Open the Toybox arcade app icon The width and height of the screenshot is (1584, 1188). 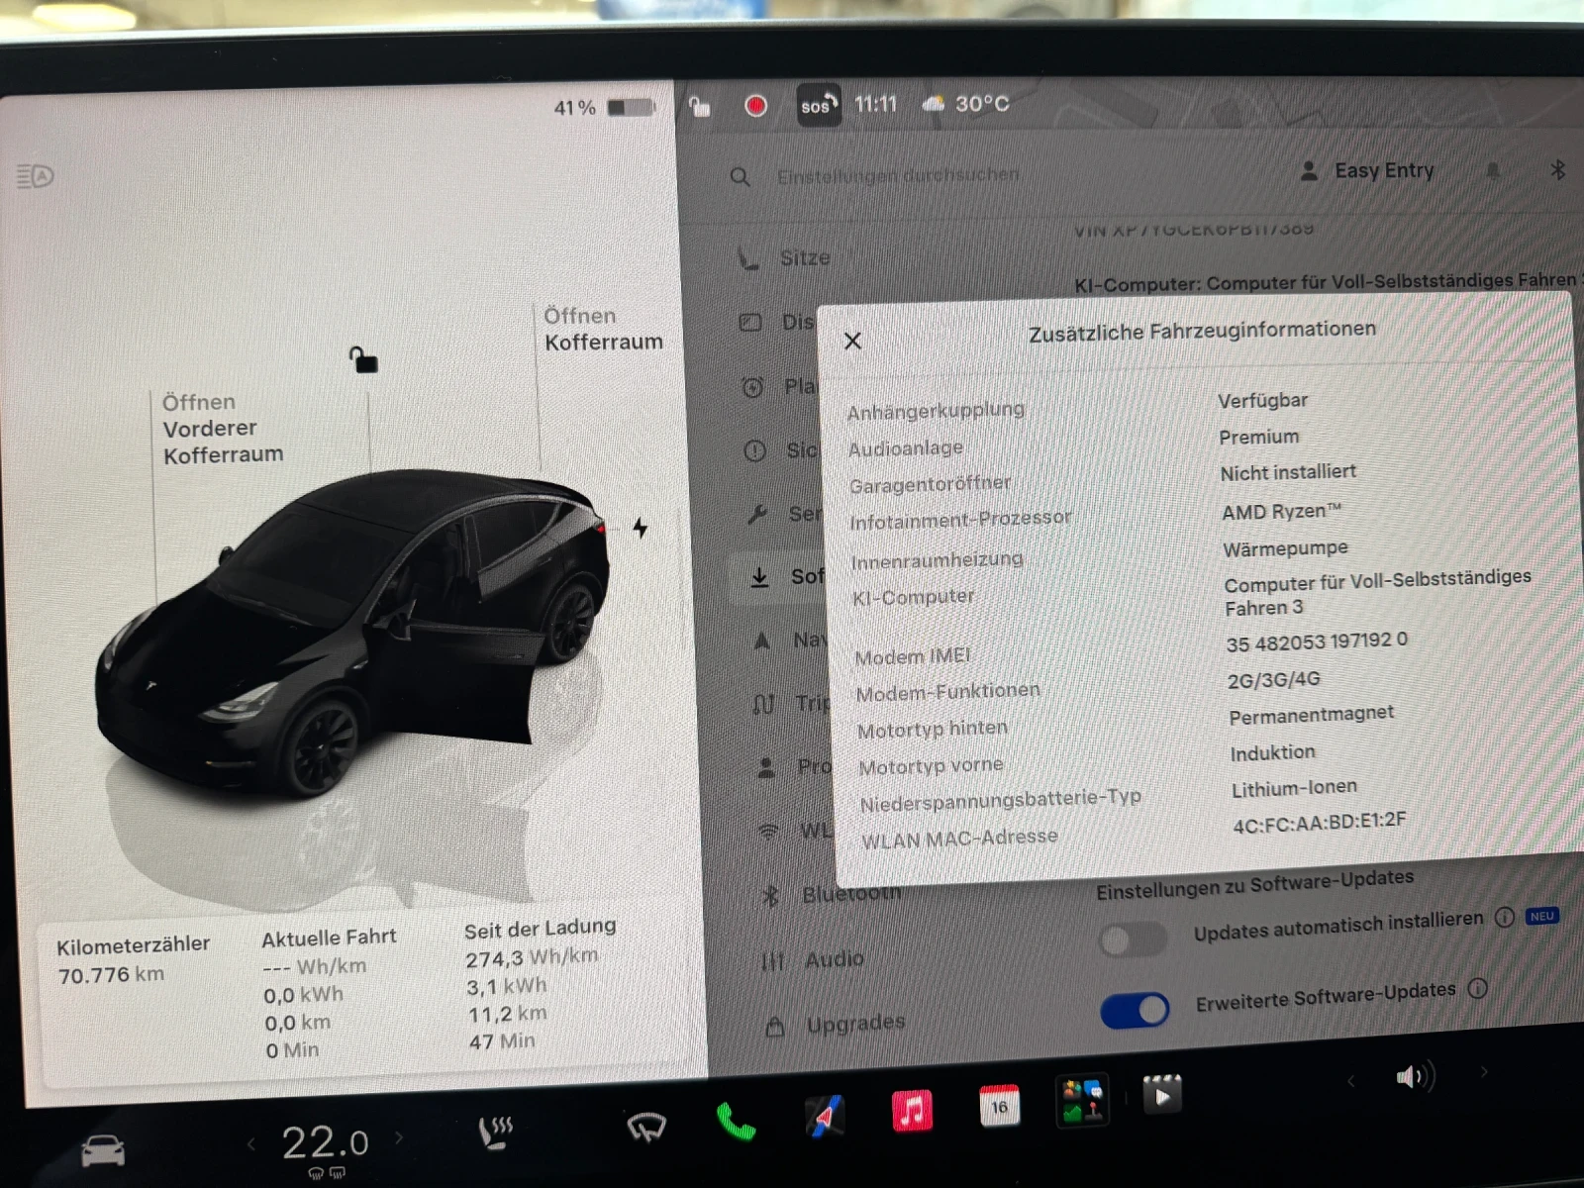coord(1081,1100)
